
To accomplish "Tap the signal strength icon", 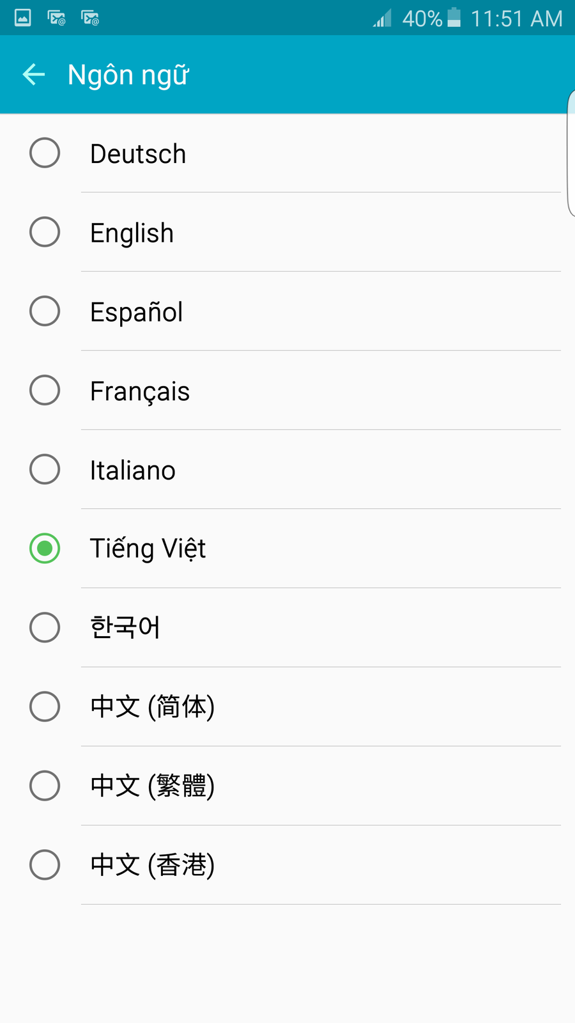I will click(382, 18).
